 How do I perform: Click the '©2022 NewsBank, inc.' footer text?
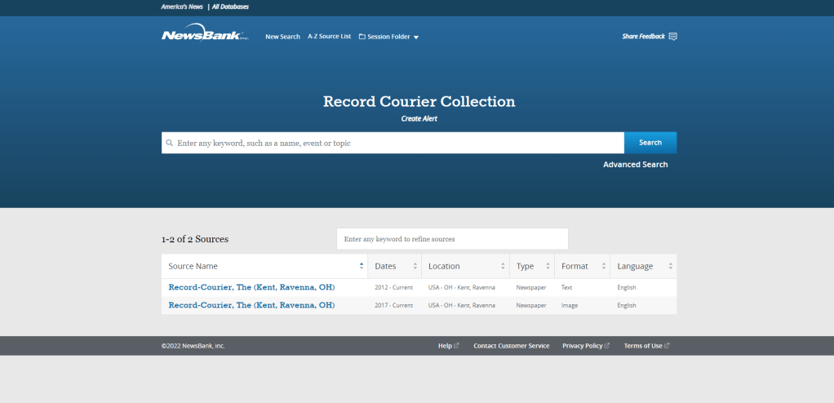tap(193, 346)
